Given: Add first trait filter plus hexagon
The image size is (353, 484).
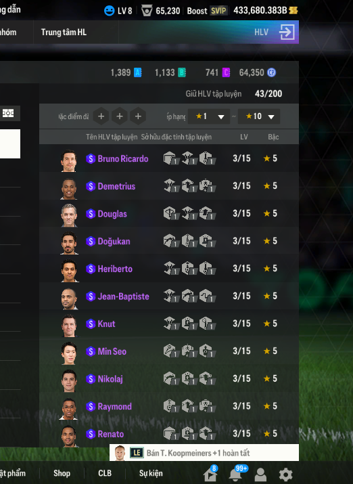Looking at the screenshot, I should pos(101,116).
